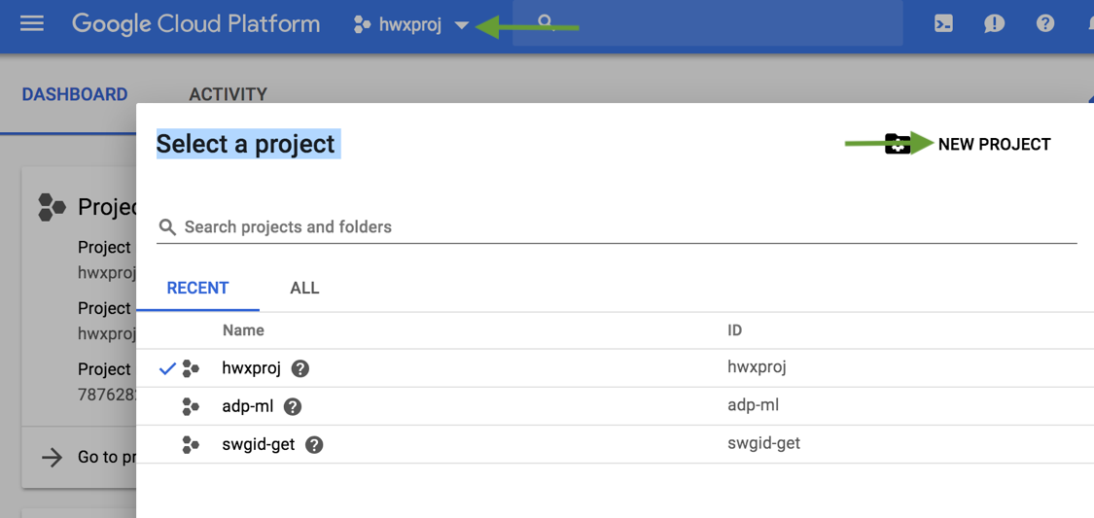Select the adp-ml project row
1094x518 pixels.
click(x=615, y=406)
